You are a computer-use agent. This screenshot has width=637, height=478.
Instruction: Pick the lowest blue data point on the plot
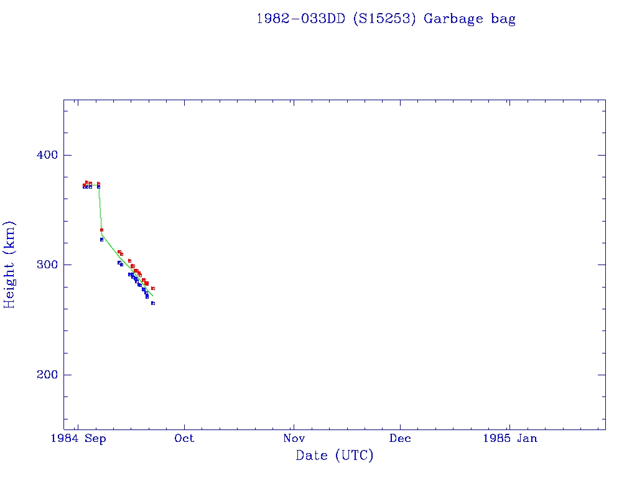(x=153, y=303)
